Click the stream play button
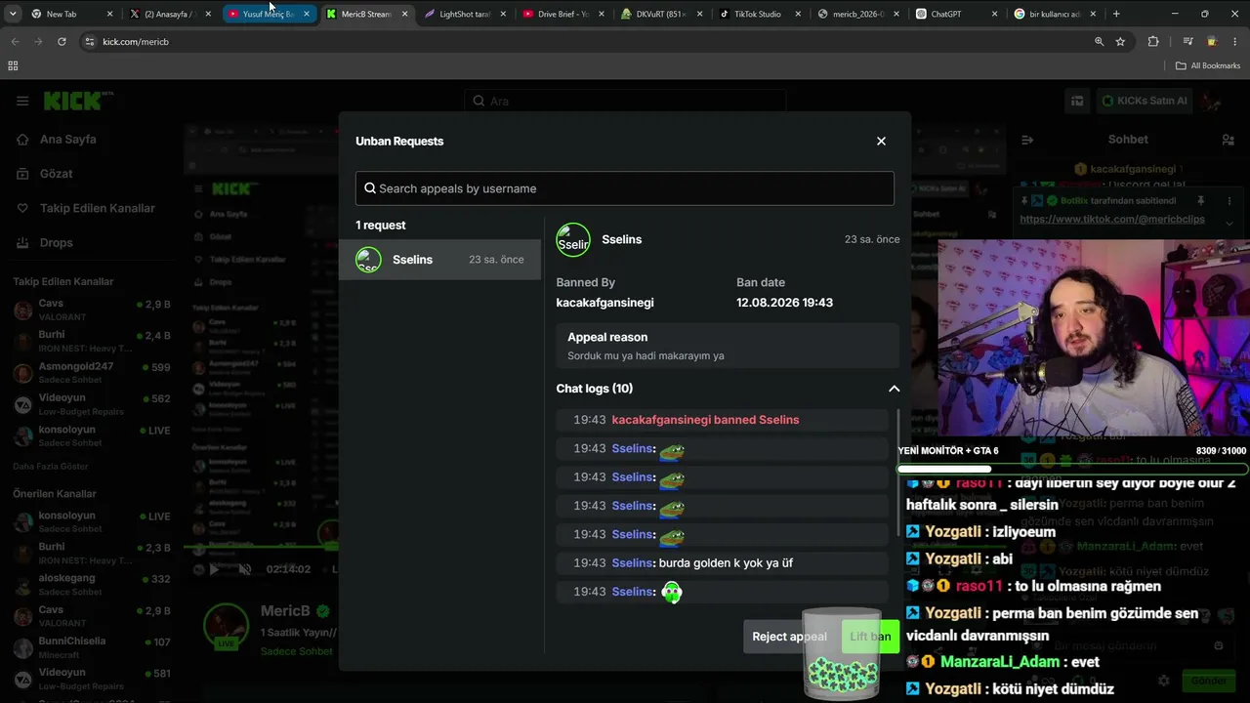 (214, 569)
